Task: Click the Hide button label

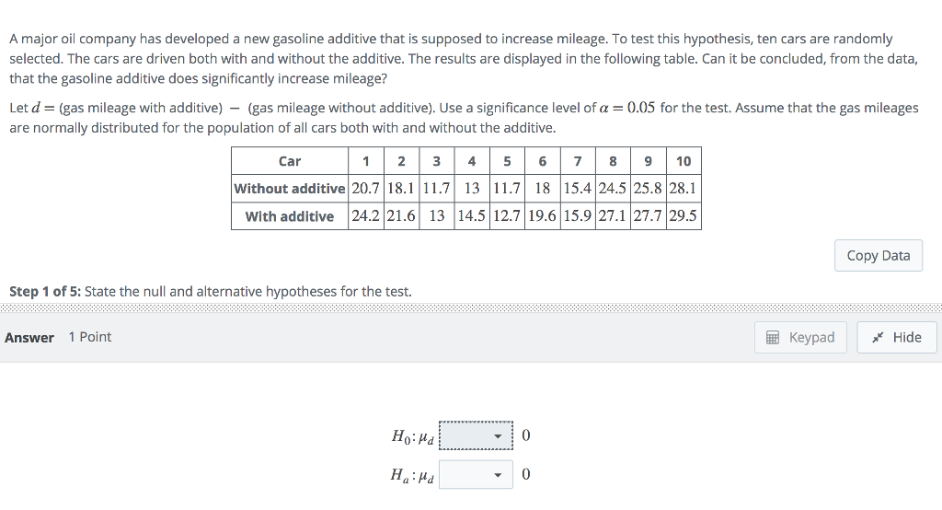Action: pos(906,338)
